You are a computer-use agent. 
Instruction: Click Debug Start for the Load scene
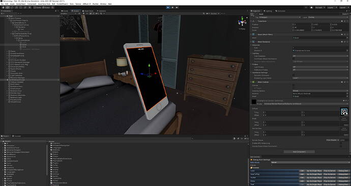pyautogui.click(x=343, y=171)
